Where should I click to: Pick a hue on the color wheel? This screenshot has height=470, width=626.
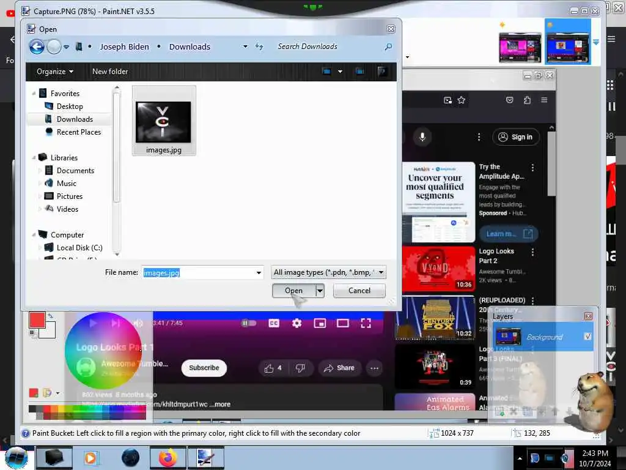click(103, 351)
